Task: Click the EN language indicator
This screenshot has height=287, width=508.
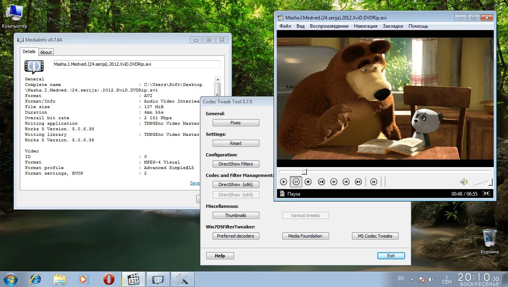Action: pos(401,278)
